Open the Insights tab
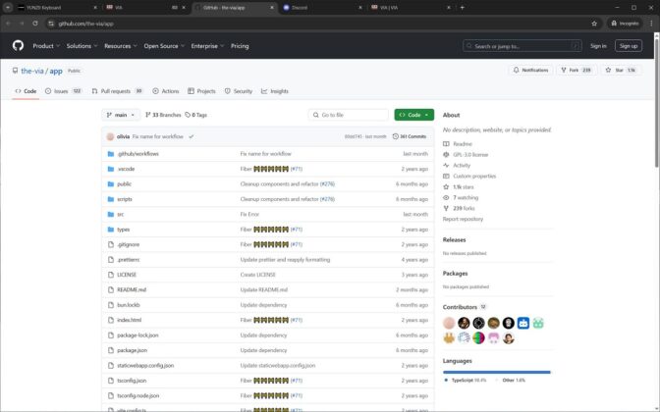The width and height of the screenshot is (660, 412). click(x=275, y=91)
